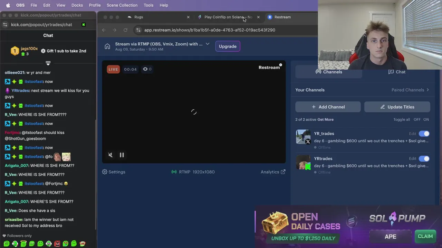Click the Kick extension icon in chat window
This screenshot has height=248, width=442.
tap(84, 24)
